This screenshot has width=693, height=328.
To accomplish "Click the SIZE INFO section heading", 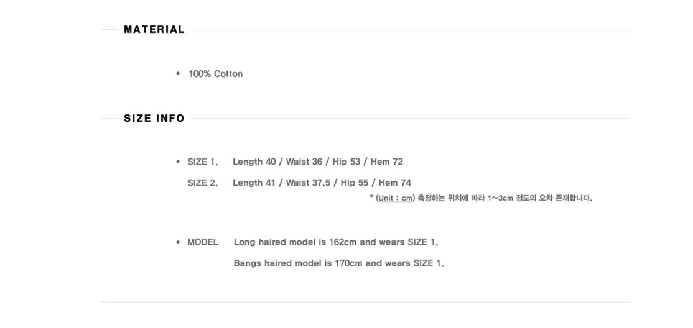I will point(154,118).
